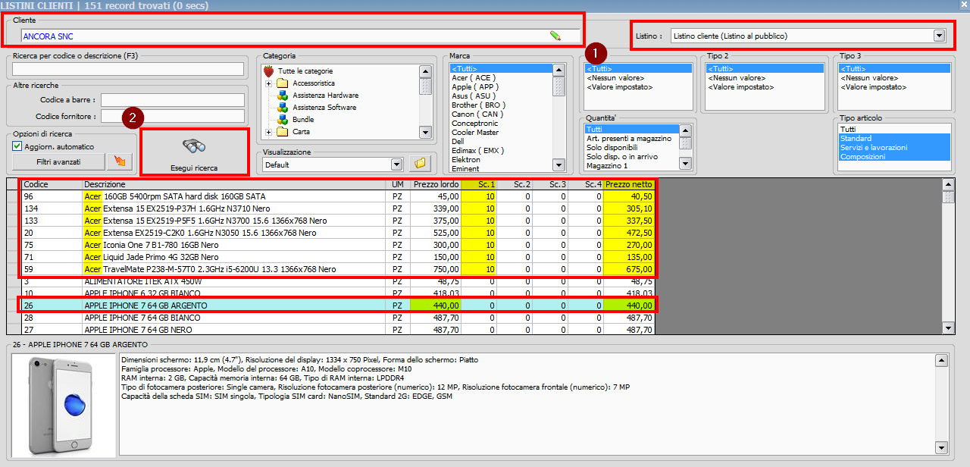
Task: Click the description panel scroll down arrow
Action: coord(941,447)
